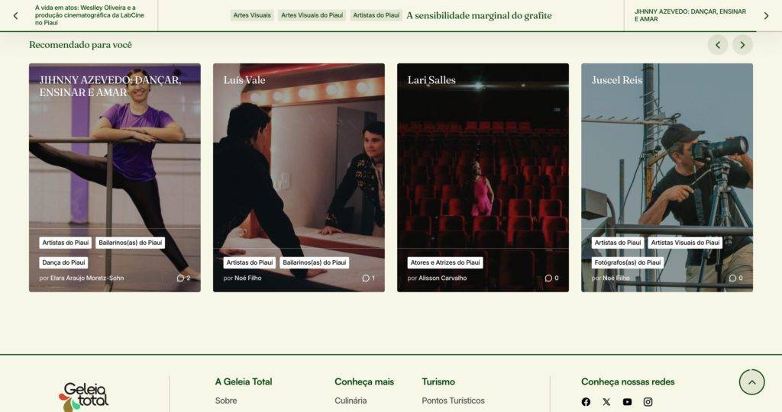
Task: Open the Sobre footer link
Action: coord(226,401)
